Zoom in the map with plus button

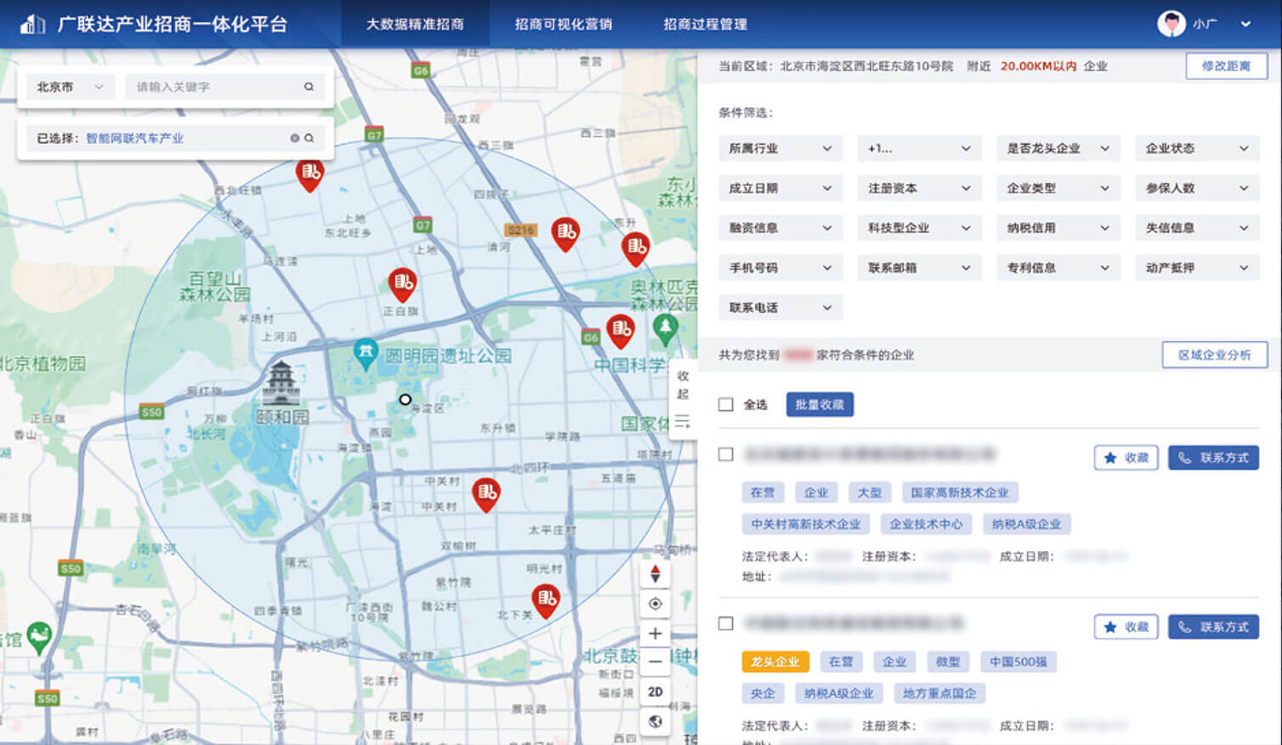point(655,634)
